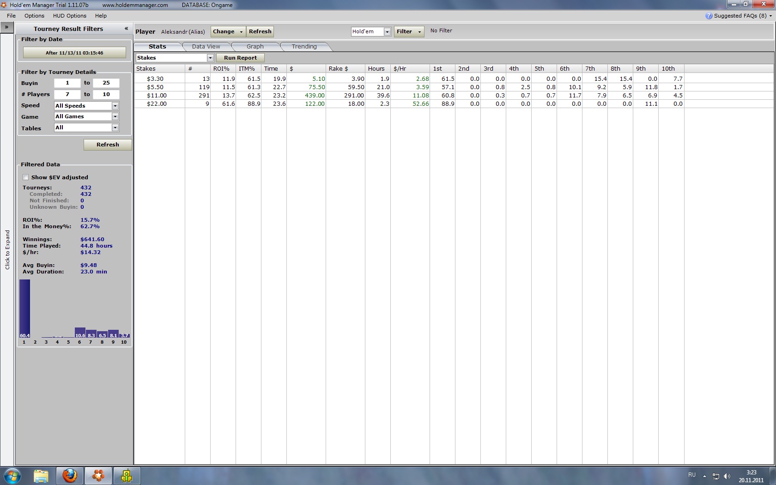The image size is (776, 485).
Task: Expand the left sidebar with double arrow
Action: 6,27
